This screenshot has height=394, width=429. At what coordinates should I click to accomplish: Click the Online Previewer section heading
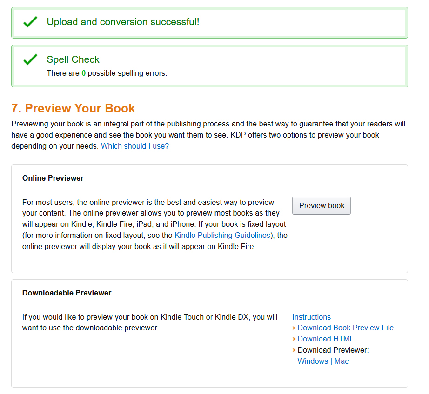tap(53, 178)
